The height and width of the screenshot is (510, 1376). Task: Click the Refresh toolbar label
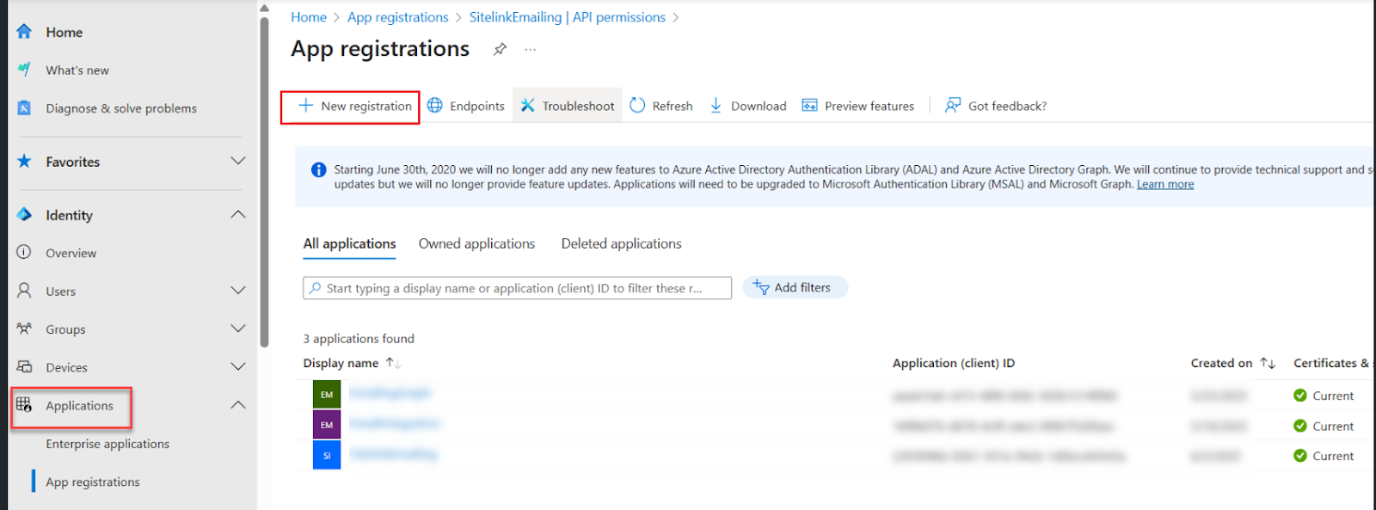(673, 106)
